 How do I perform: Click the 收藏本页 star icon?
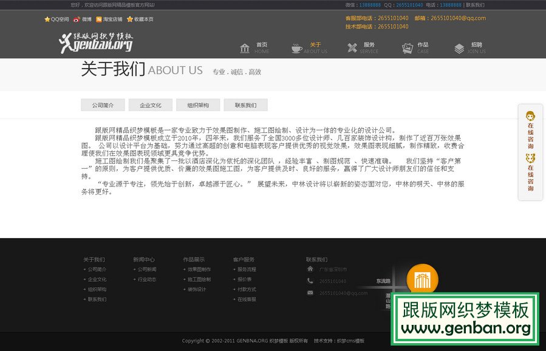[x=130, y=20]
